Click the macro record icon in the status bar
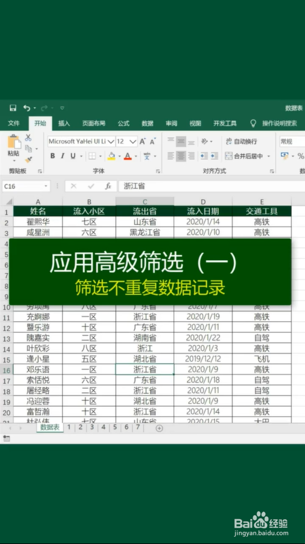 [6, 438]
